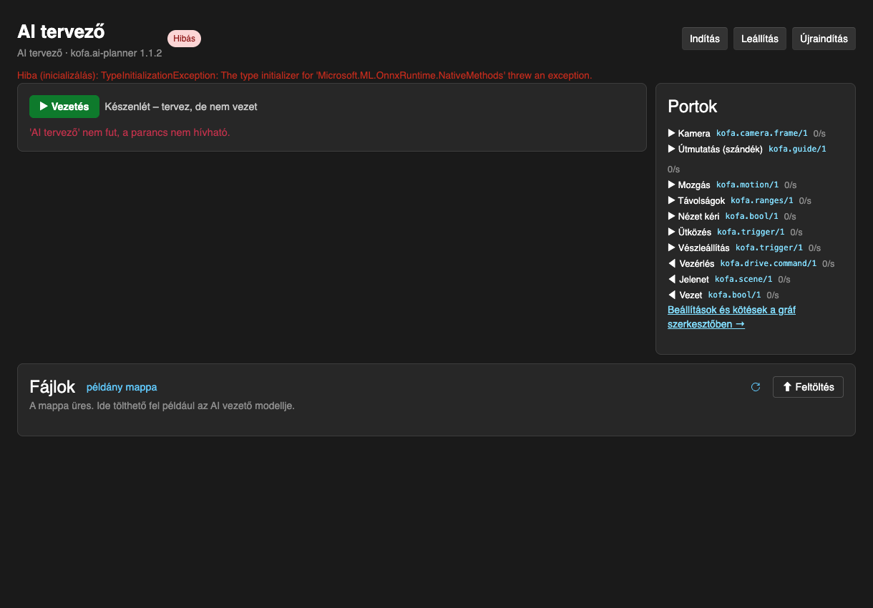Select the kofa.guide/1 port type
This screenshot has height=608, width=873.
click(x=797, y=149)
